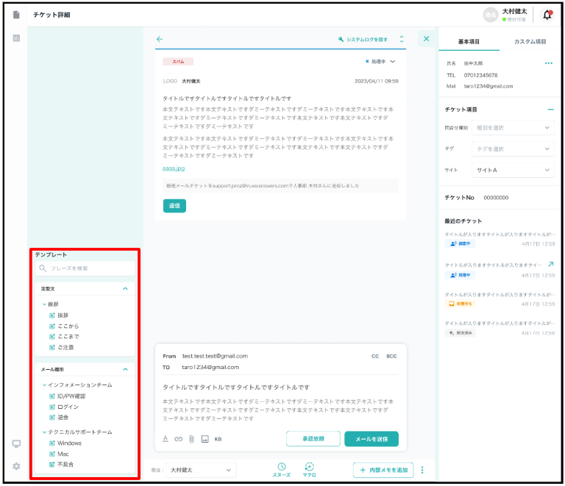
Task: Collapse the インフォメーションチーム tree group
Action: (x=45, y=385)
